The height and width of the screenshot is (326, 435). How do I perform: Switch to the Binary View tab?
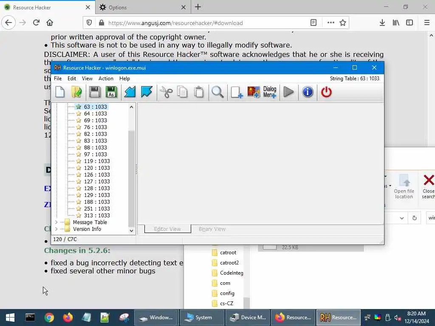212,229
